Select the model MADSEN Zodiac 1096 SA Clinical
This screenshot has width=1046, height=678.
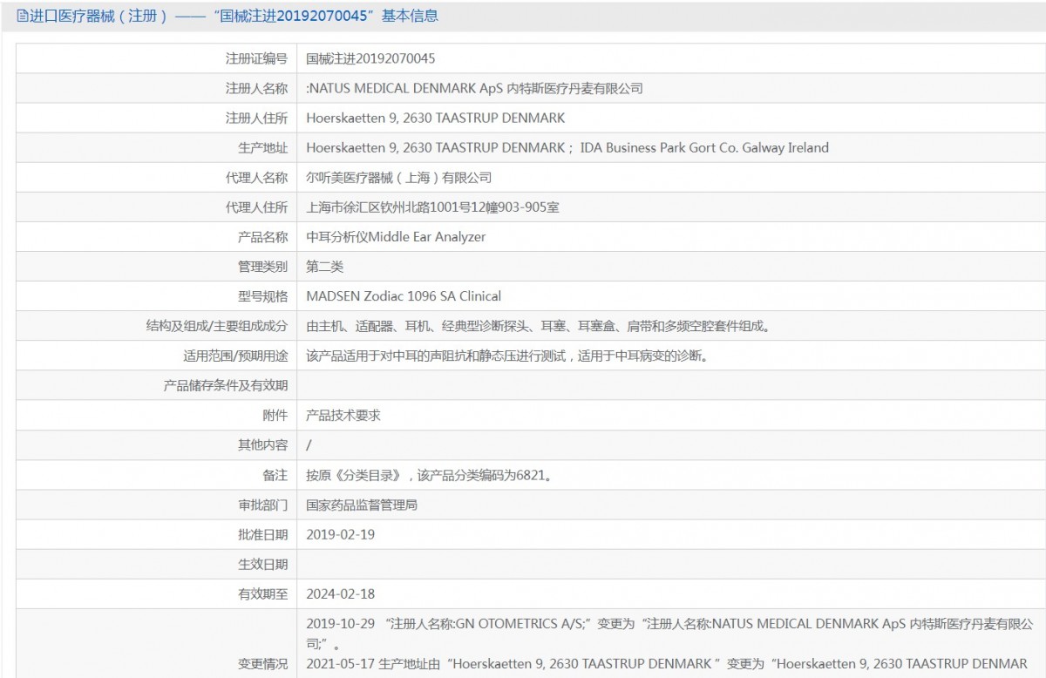coord(404,296)
